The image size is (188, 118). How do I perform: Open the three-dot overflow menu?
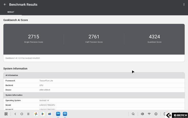pos(184,5)
